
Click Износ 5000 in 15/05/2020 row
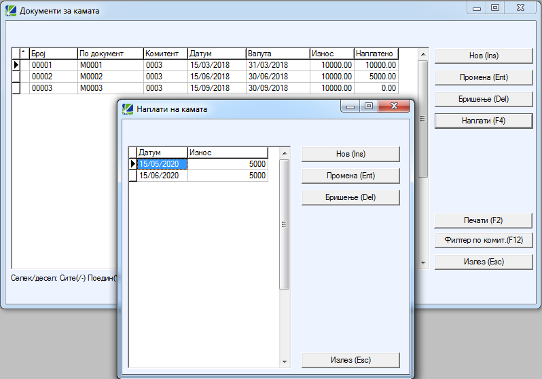[228, 164]
